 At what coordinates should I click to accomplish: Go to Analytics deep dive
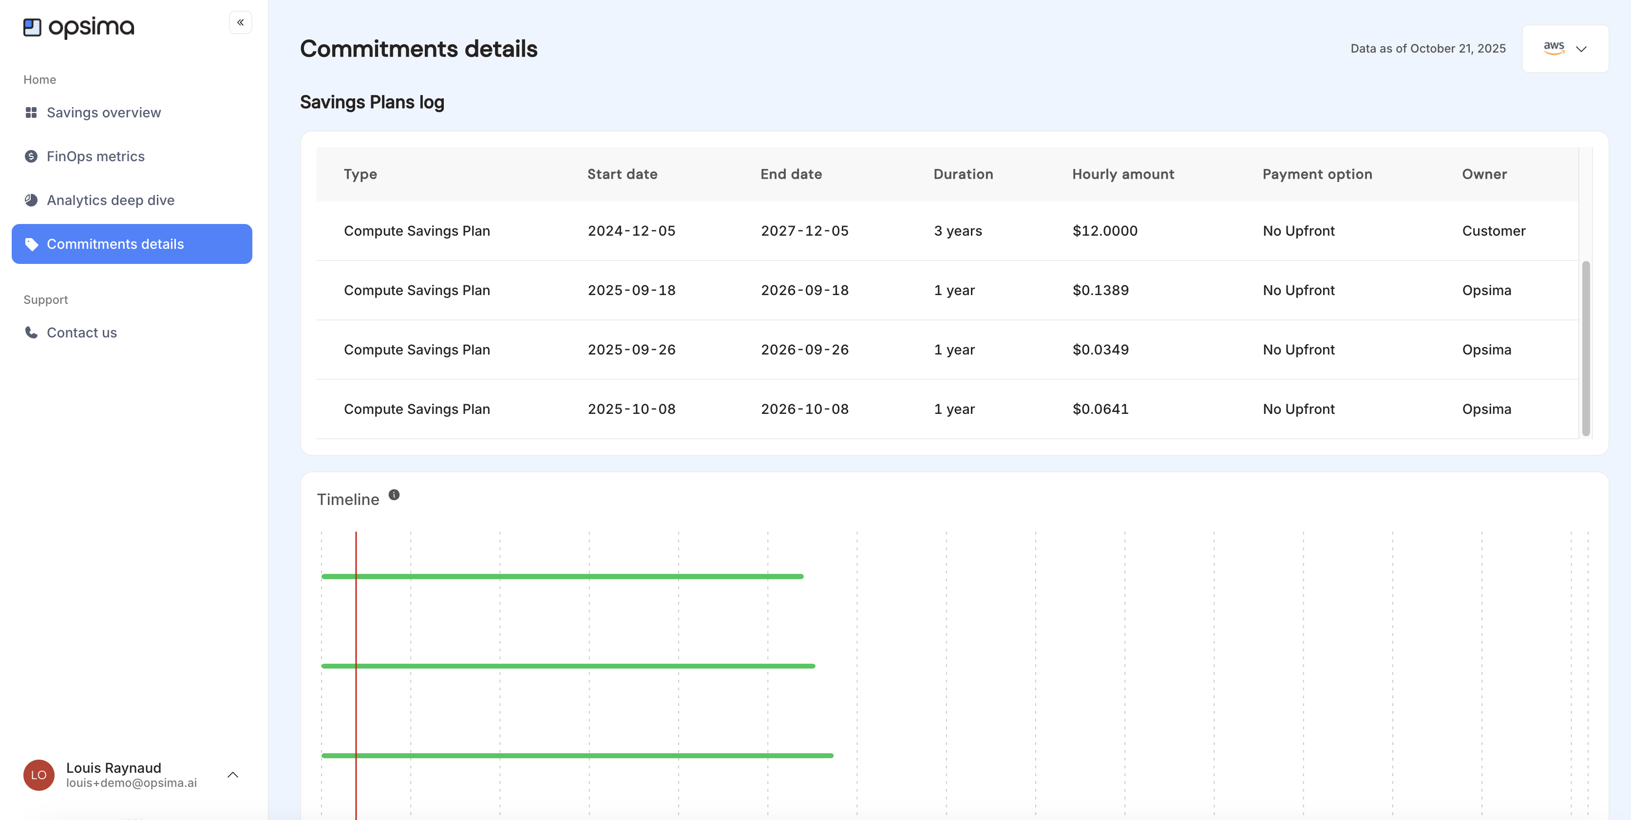[111, 200]
